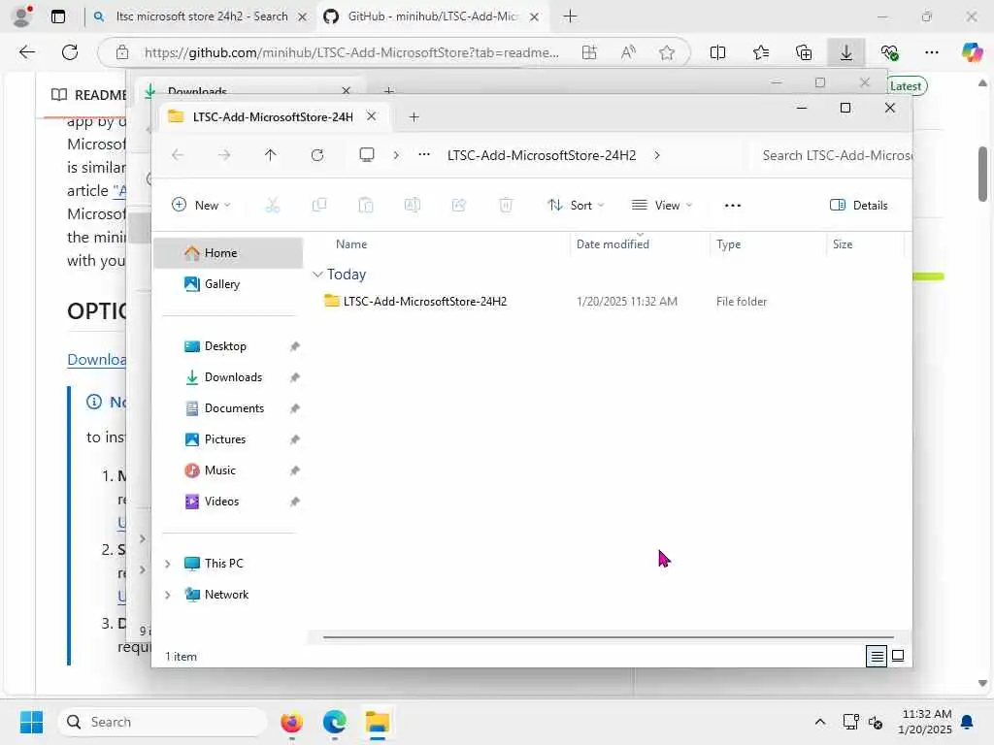Viewport: 994px width, 745px height.
Task: Select the LTSC-Add-MicrosoftStore-24H2 folder row
Action: tap(609, 302)
